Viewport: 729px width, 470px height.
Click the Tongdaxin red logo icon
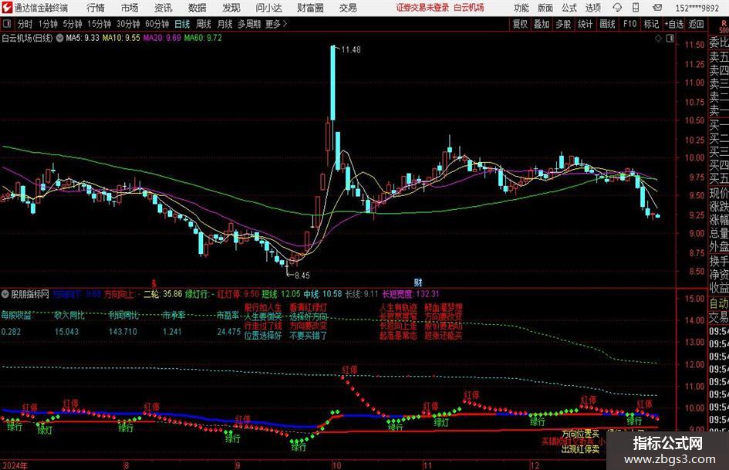pos(7,8)
